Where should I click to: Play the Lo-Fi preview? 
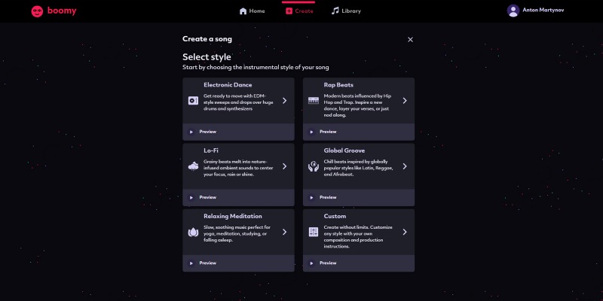tap(191, 198)
